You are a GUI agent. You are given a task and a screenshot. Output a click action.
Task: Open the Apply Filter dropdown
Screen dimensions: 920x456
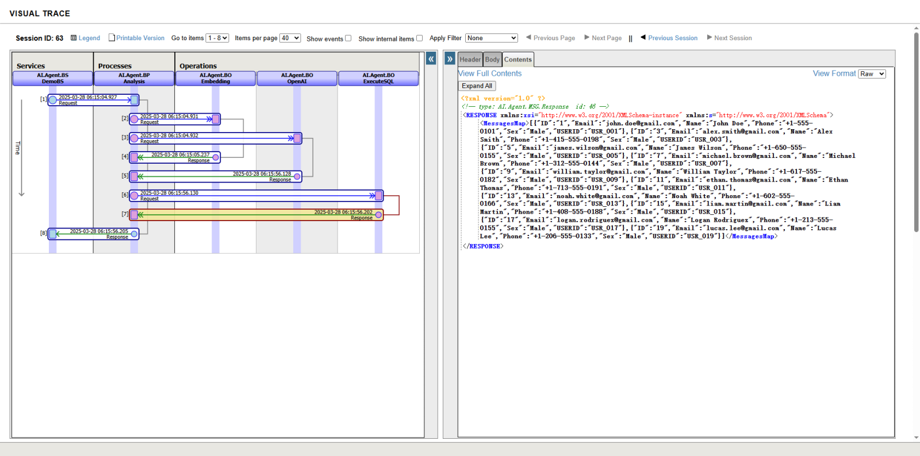[491, 38]
